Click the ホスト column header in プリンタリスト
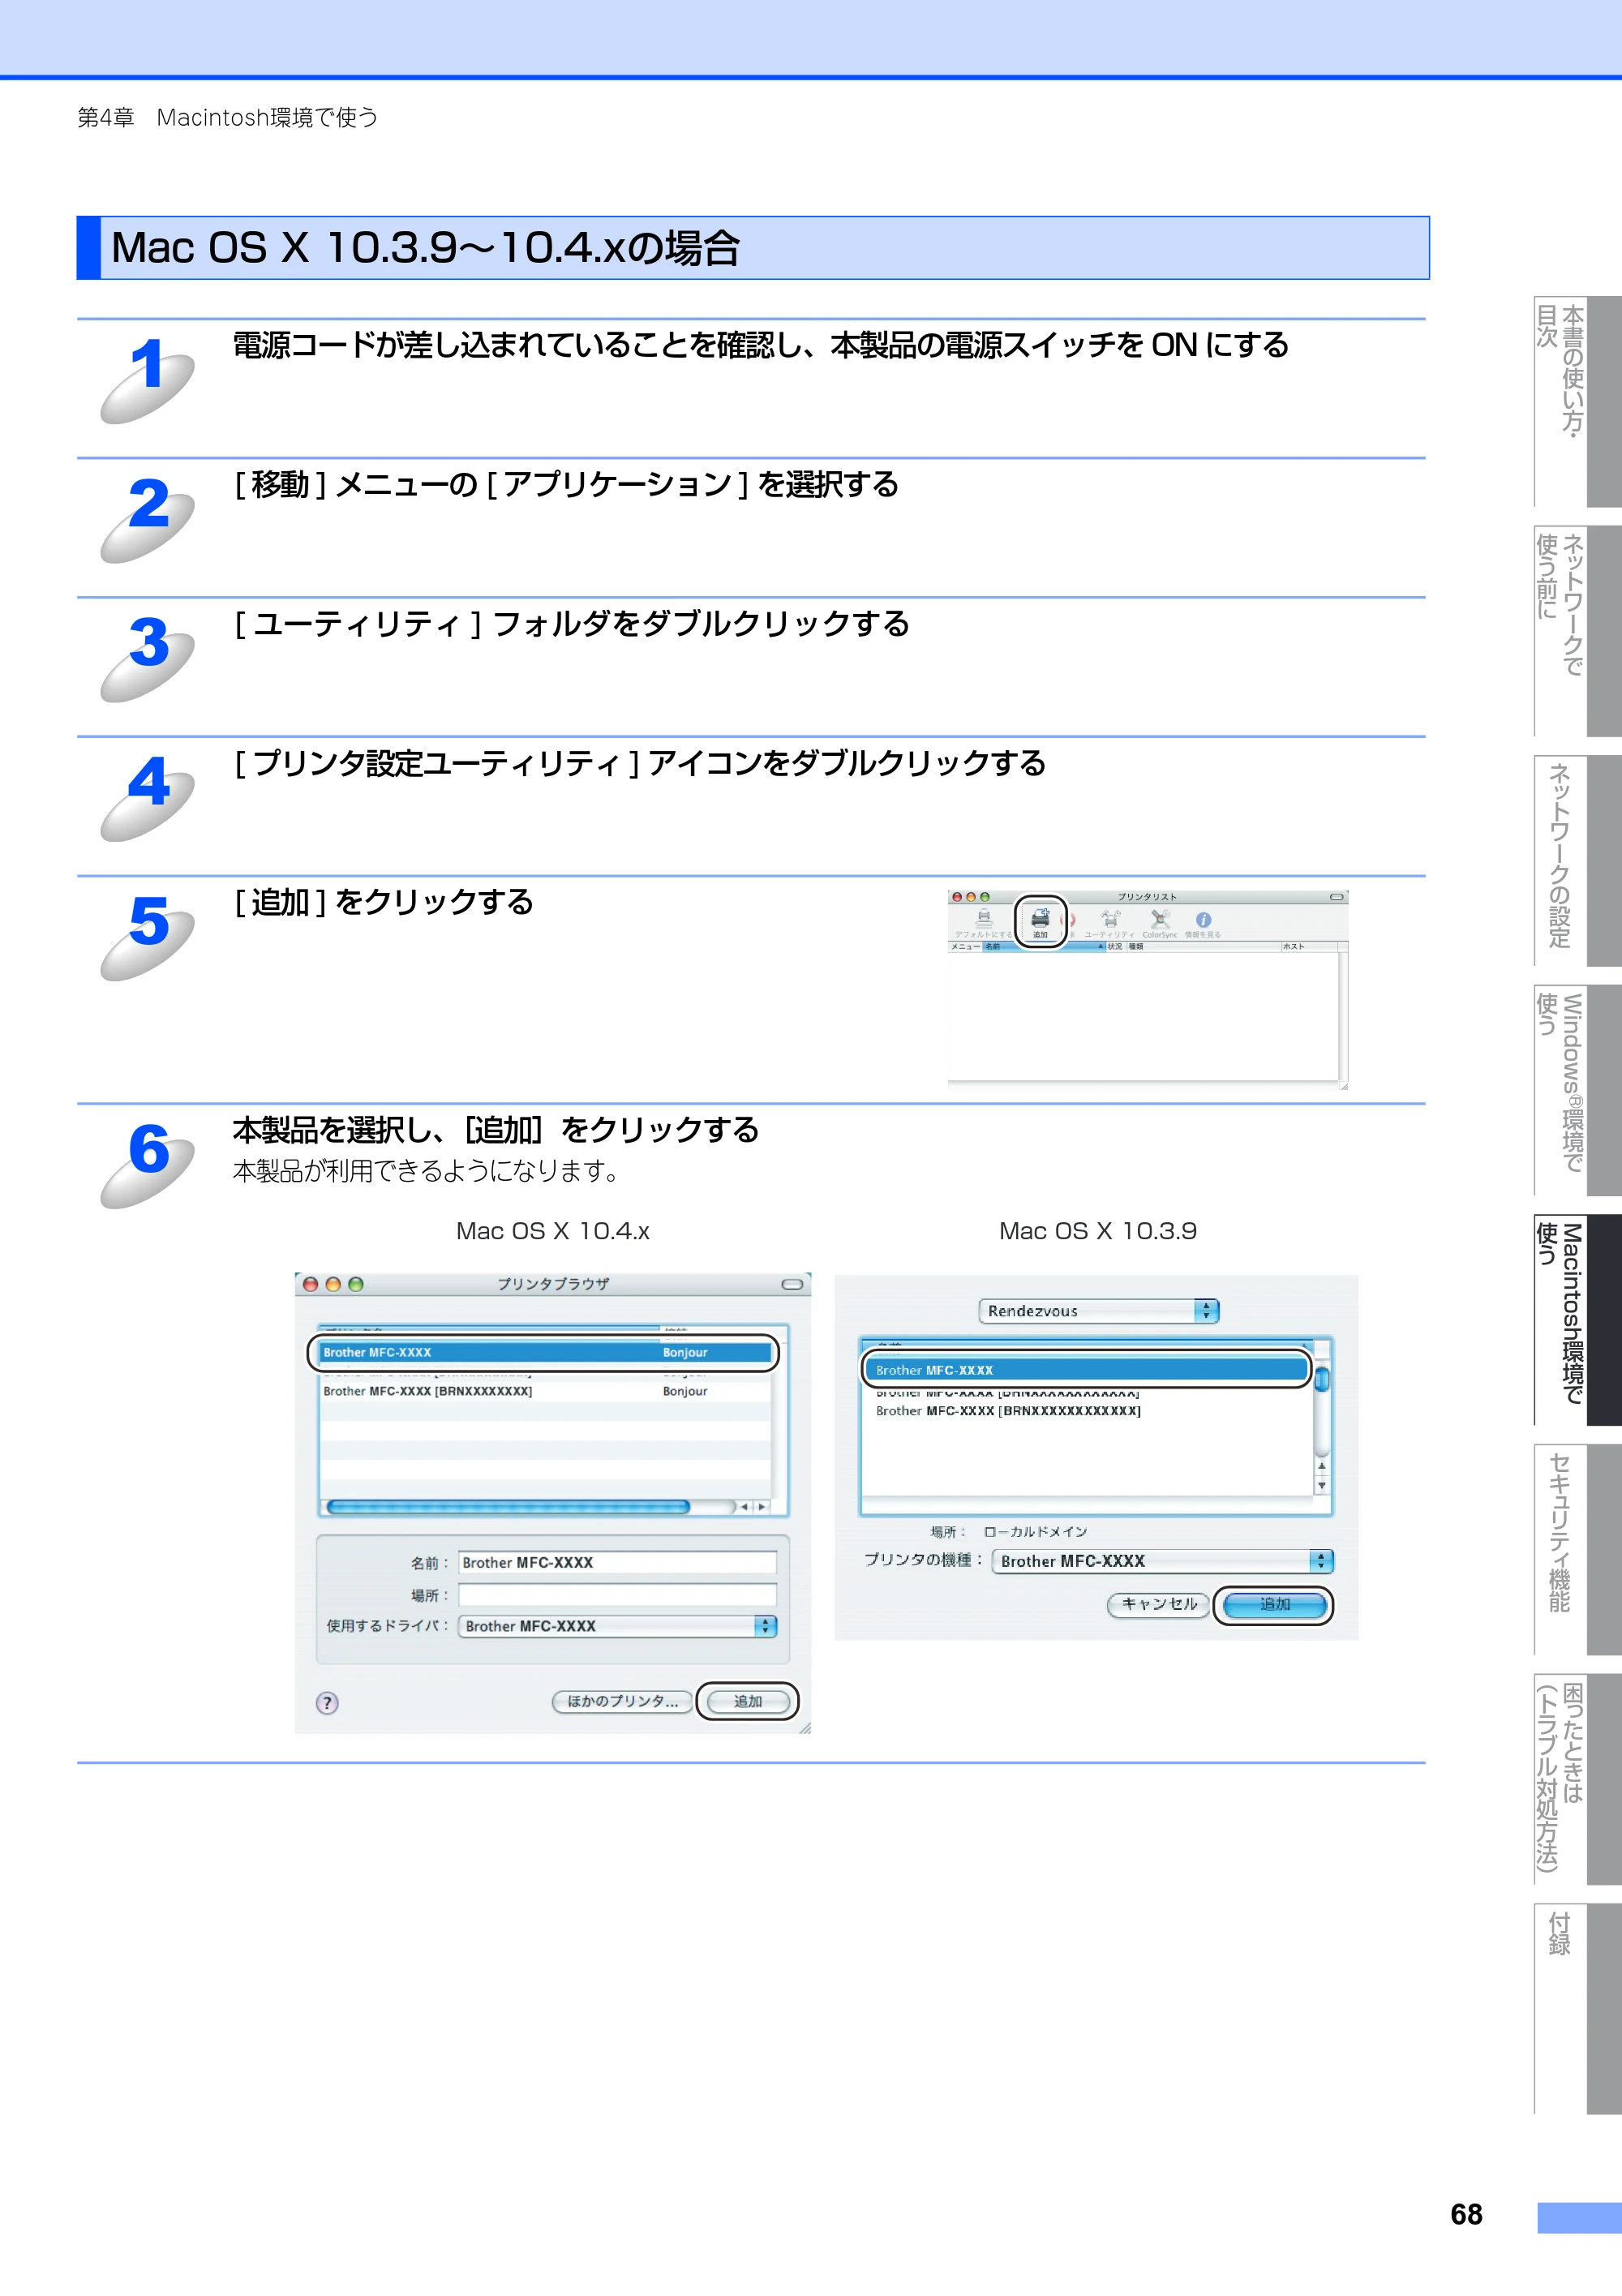This screenshot has width=1622, height=2296. (1309, 946)
